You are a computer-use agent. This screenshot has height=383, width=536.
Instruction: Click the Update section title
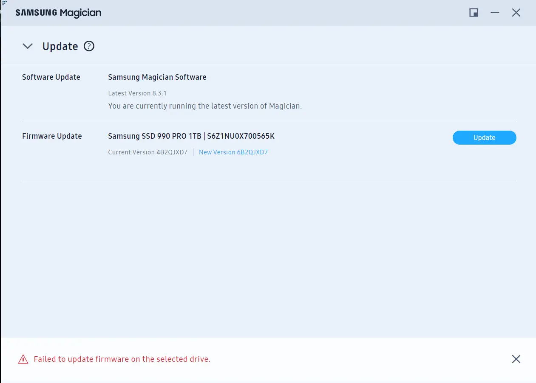(60, 46)
